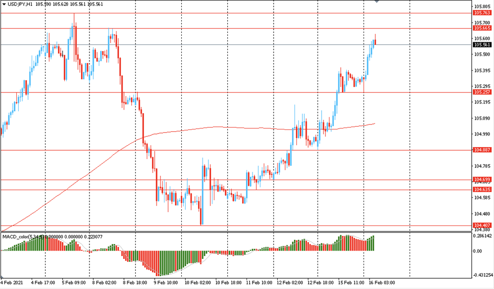Click the 105.090 price axis value

pyautogui.click(x=482, y=119)
